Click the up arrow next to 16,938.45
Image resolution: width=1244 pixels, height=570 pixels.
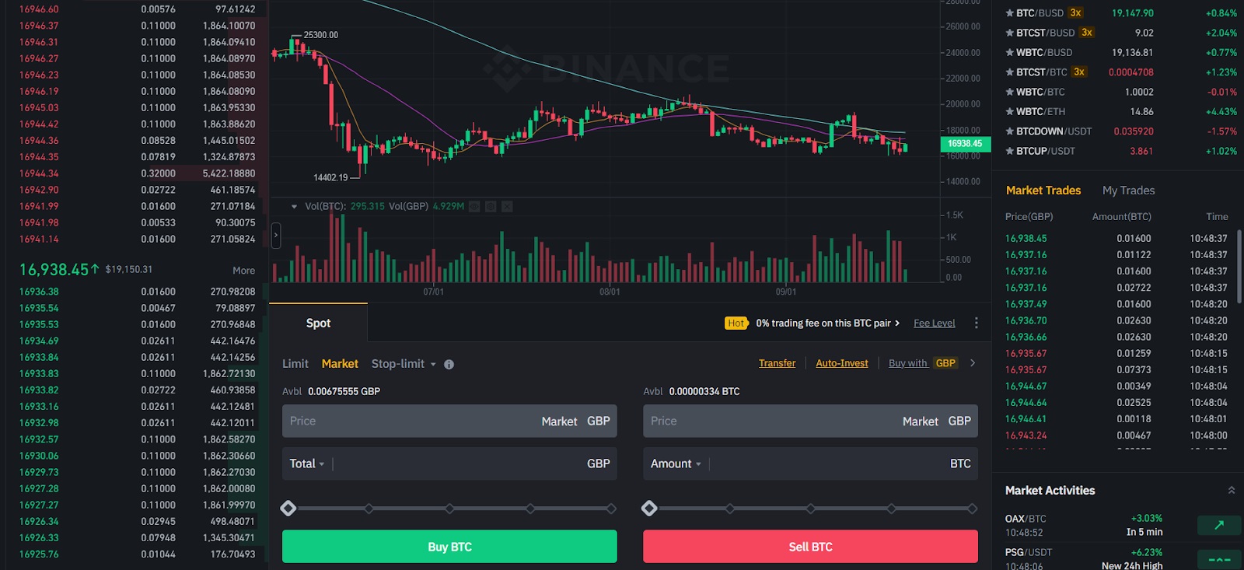tap(95, 269)
